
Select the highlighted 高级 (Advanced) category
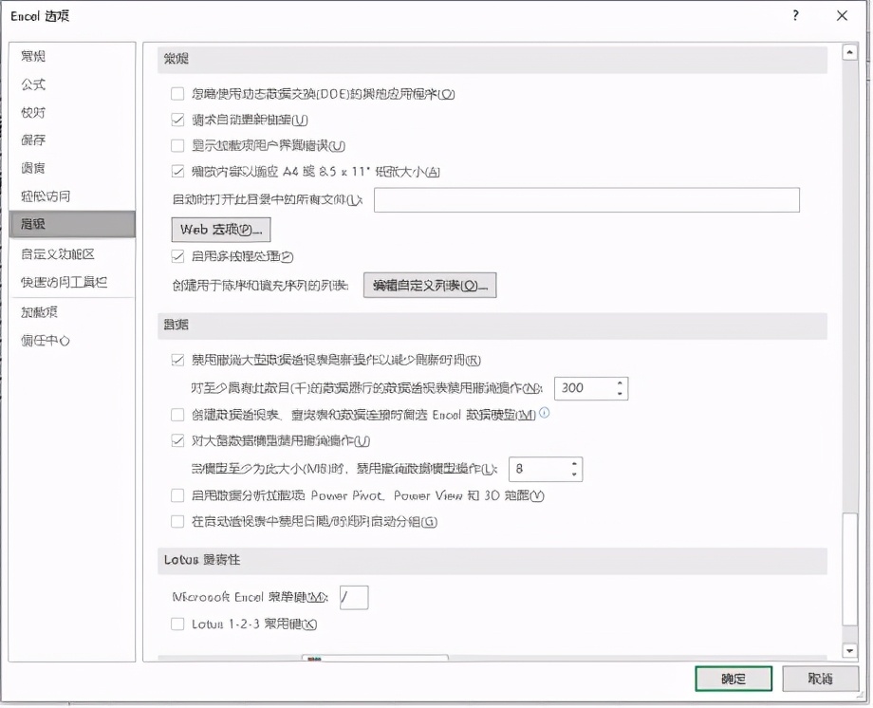tap(72, 224)
